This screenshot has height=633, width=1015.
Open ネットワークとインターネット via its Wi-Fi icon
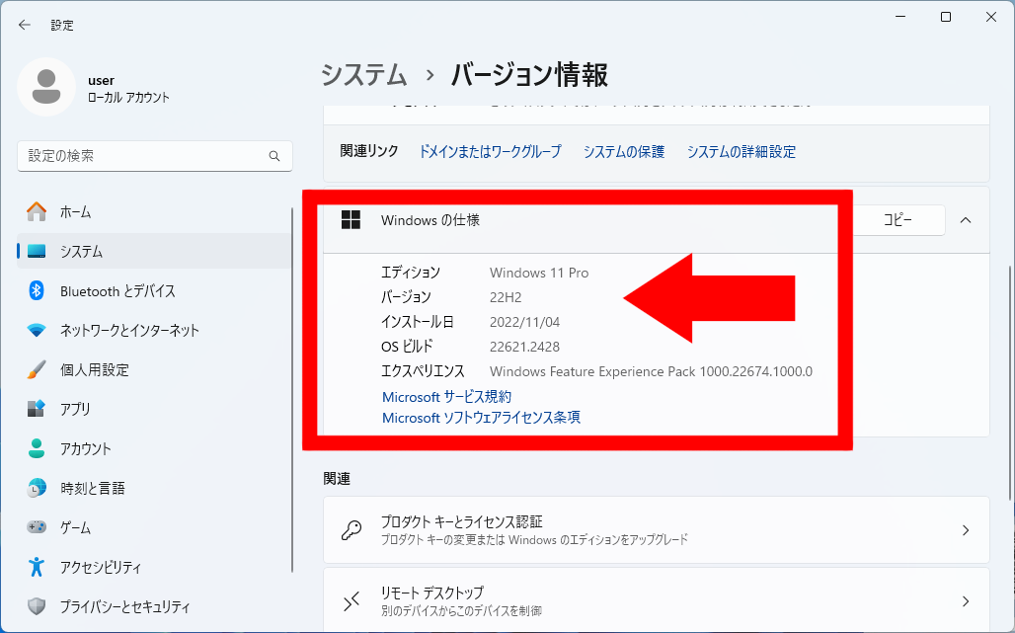[37, 330]
